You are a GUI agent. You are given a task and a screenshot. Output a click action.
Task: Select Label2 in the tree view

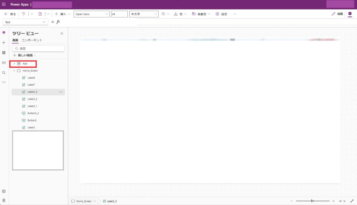click(31, 127)
